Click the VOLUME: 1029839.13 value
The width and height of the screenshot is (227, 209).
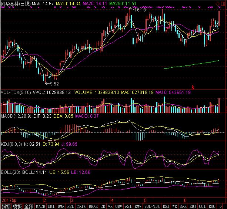tap(97, 92)
